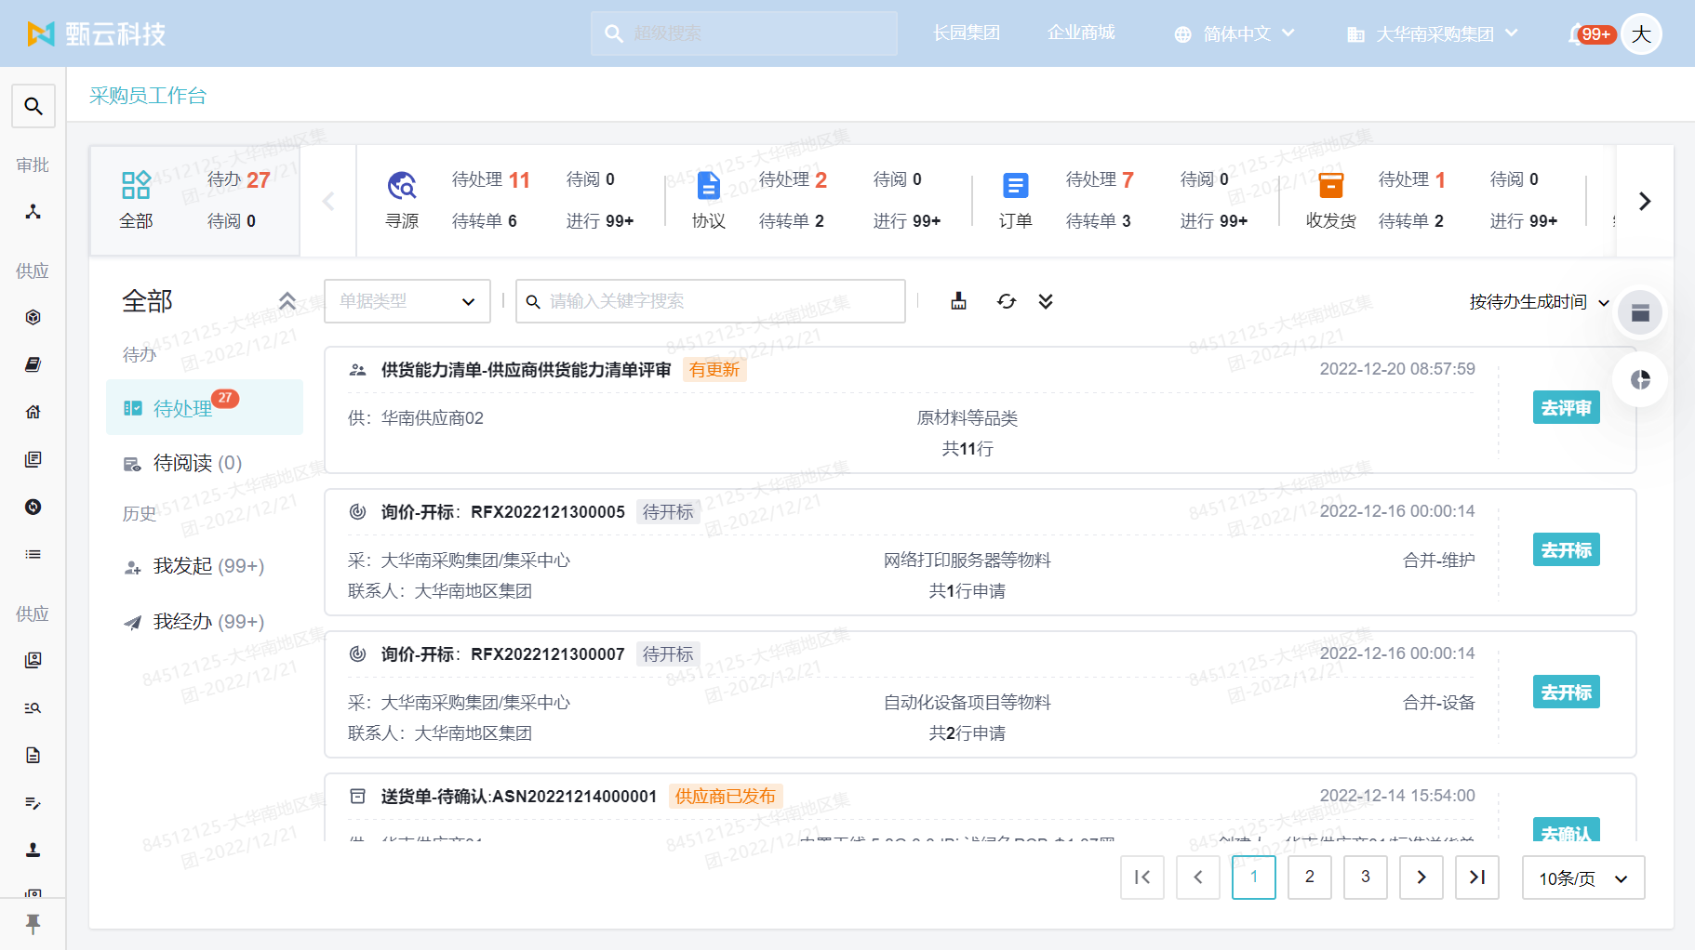Click the floating card view icon
Screen dimensions: 1695x950
(1640, 312)
